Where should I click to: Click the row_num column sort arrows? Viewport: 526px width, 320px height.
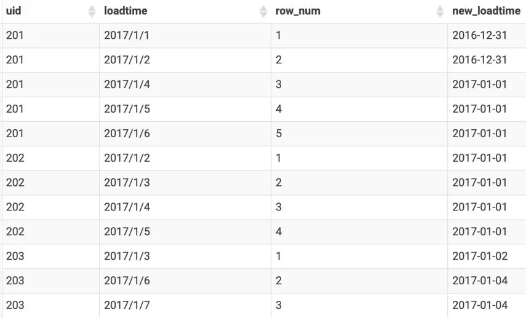pos(440,11)
